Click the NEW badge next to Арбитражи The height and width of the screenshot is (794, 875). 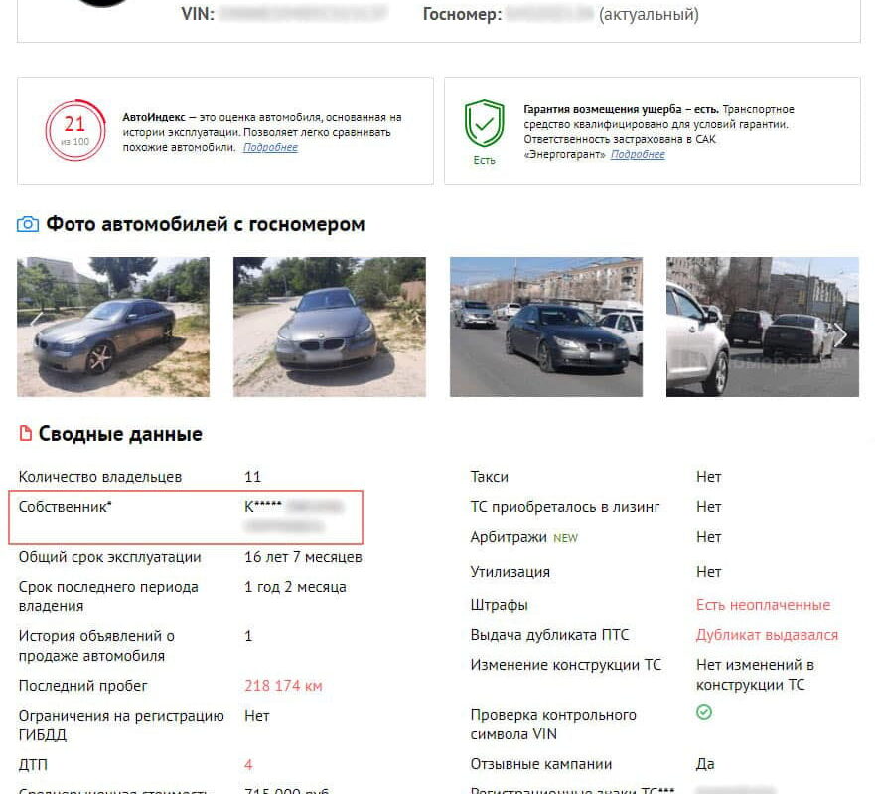tap(565, 538)
